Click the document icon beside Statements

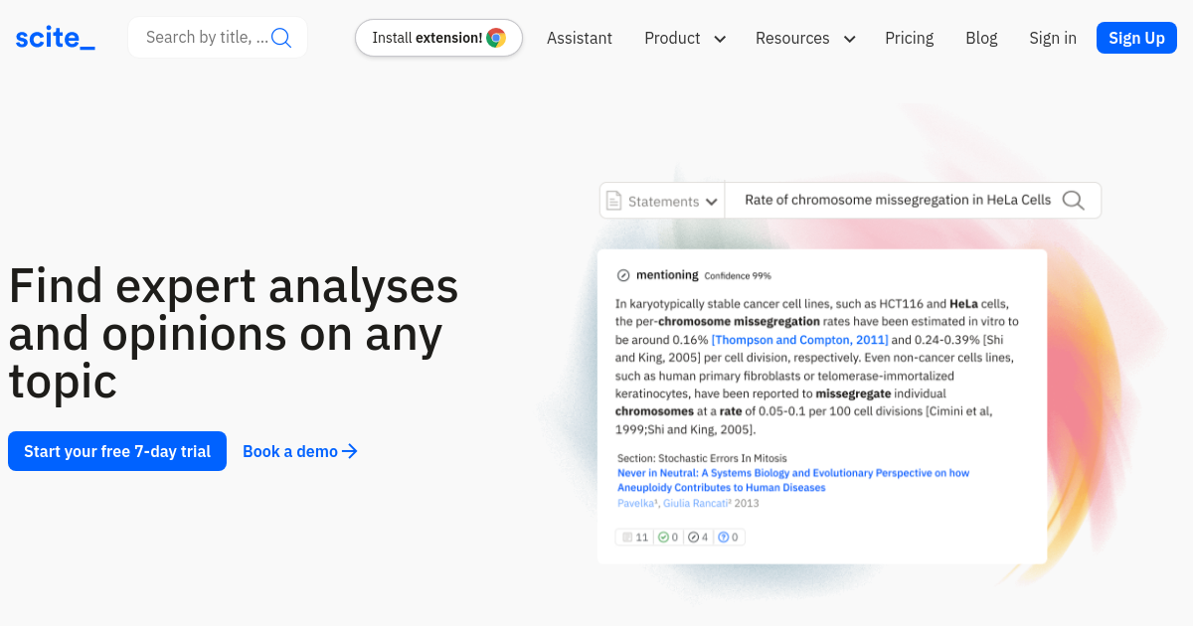[614, 201]
